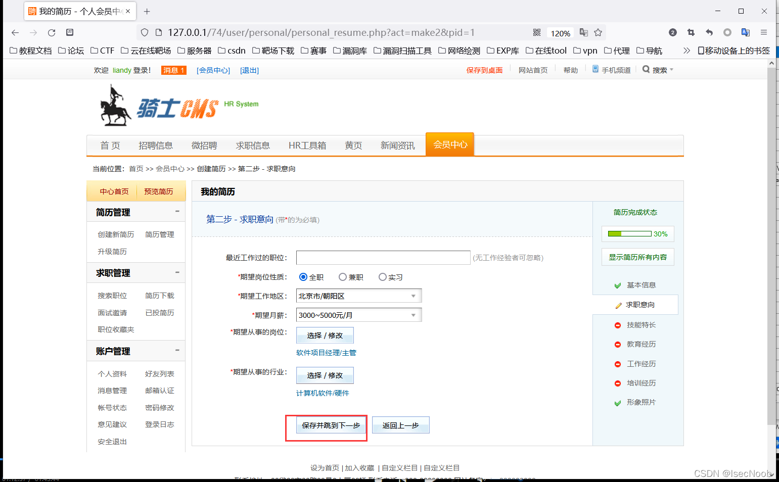Click the 最近工作过的职位 input field

(383, 258)
